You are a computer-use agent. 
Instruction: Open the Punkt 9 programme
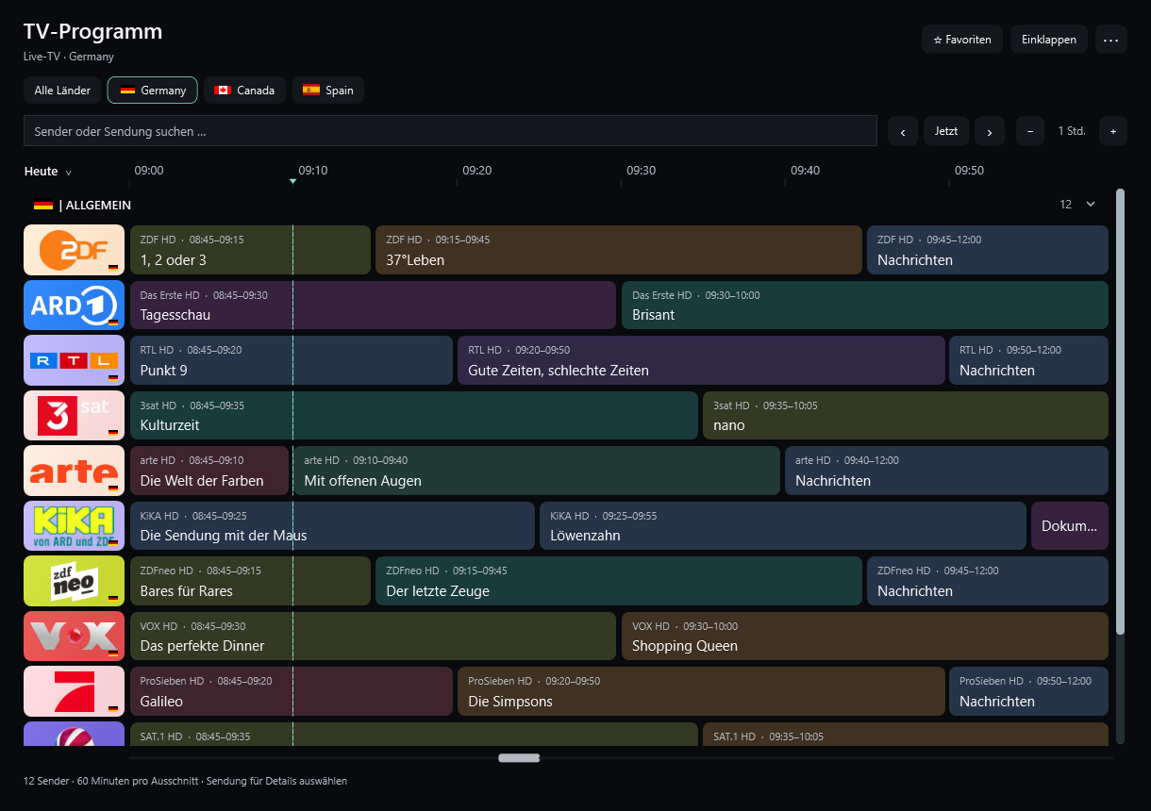(x=292, y=360)
